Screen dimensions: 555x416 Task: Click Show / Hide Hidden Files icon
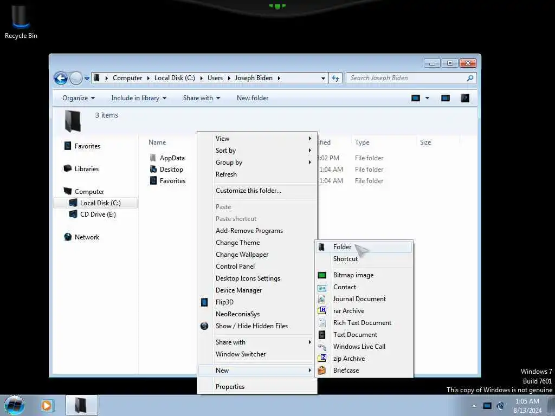click(204, 326)
